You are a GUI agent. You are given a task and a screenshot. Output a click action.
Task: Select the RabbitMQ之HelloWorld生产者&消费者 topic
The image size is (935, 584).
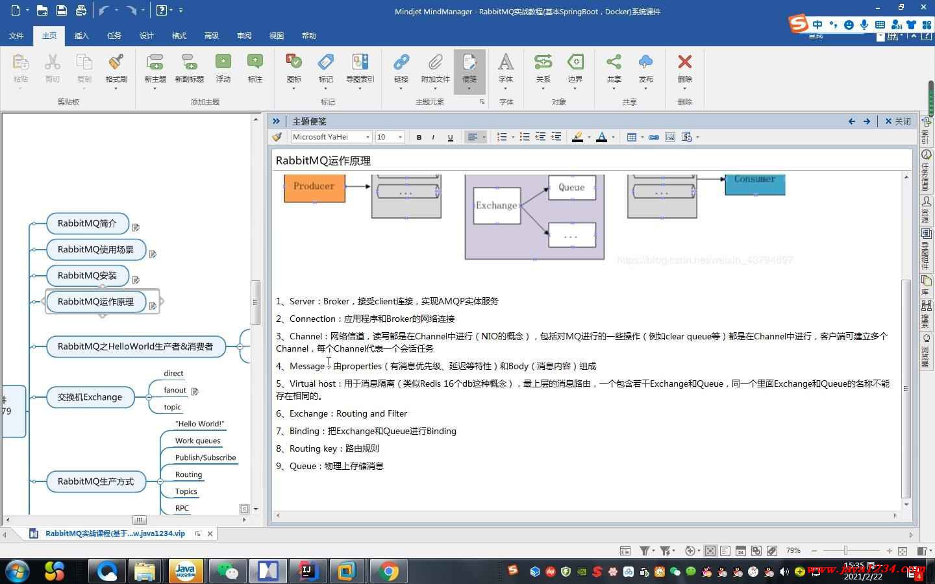[135, 347]
